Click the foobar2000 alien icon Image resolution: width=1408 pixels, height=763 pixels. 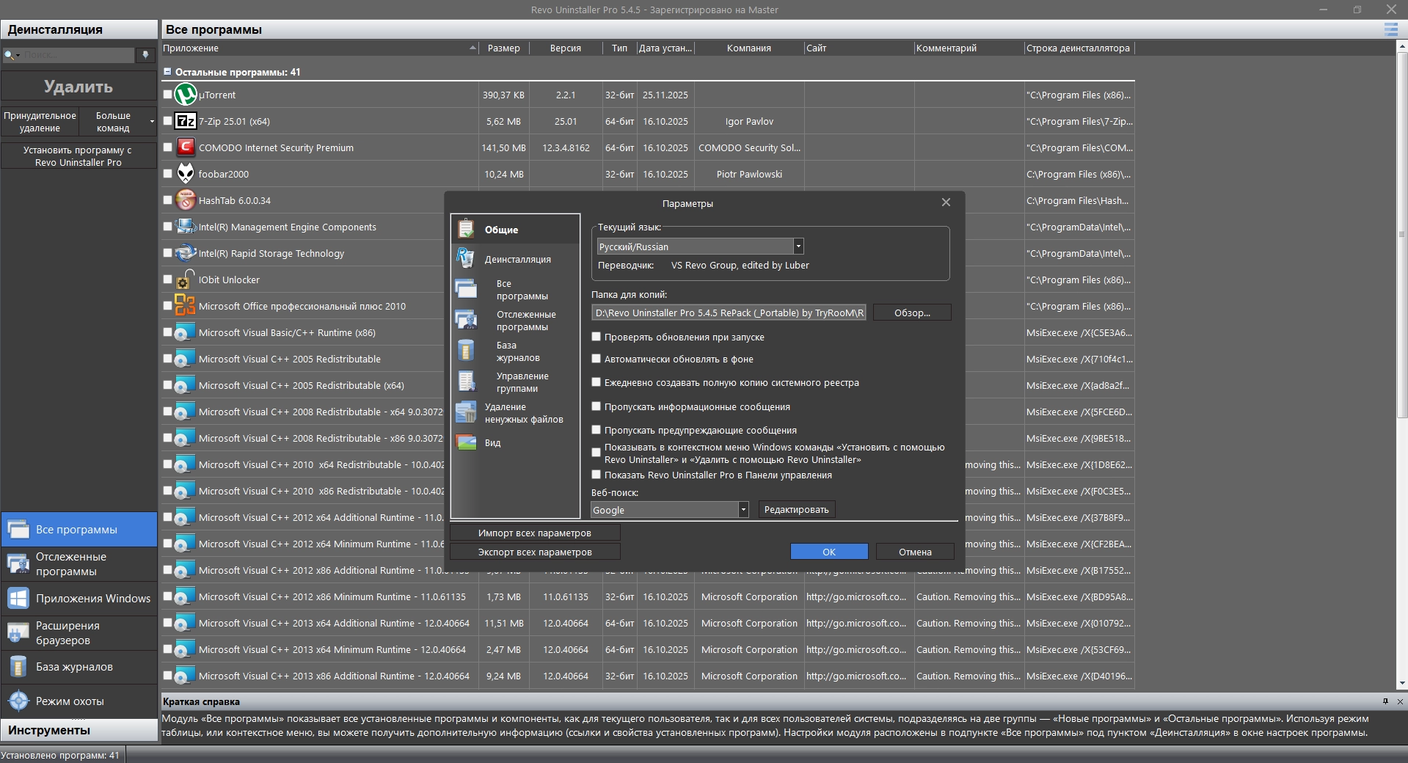[186, 174]
